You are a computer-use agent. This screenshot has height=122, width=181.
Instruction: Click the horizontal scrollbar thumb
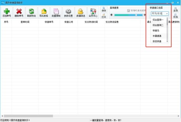pyautogui.click(x=28, y=116)
